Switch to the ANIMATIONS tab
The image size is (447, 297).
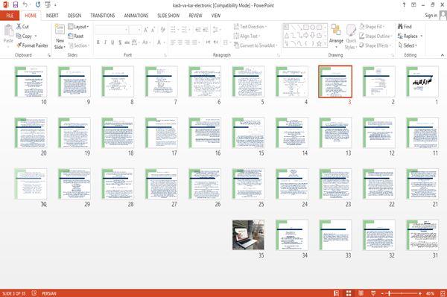[136, 16]
